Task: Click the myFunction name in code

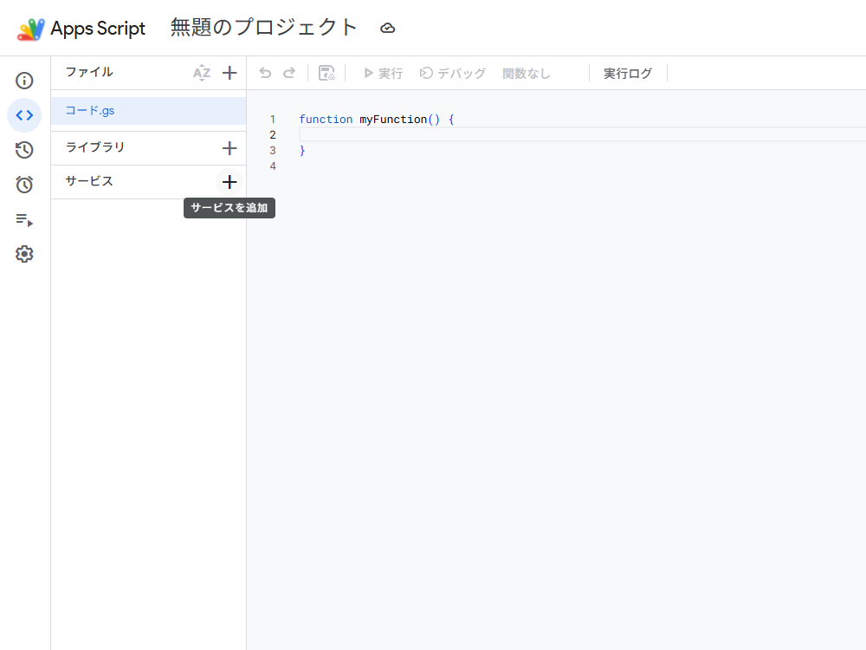Action: pos(393,119)
